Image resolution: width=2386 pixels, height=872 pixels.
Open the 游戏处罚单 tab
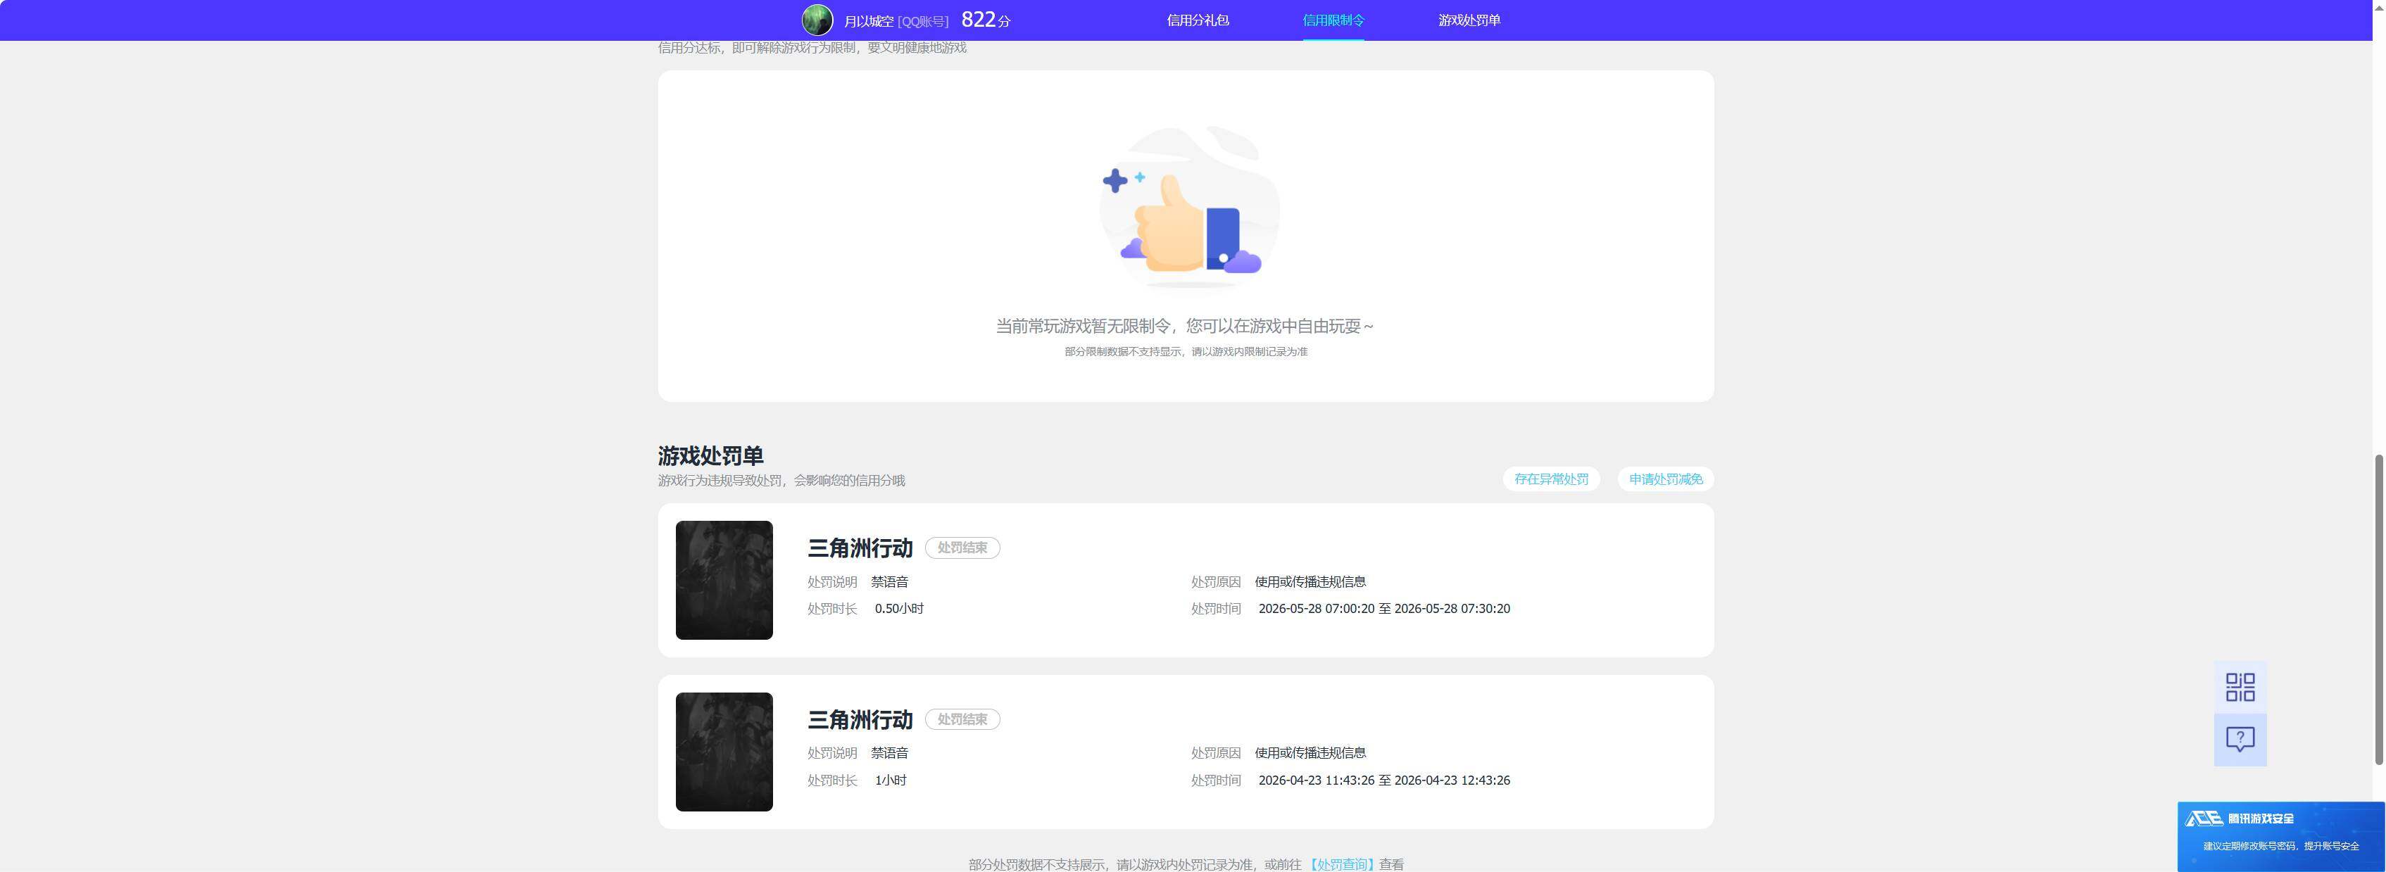[1469, 20]
